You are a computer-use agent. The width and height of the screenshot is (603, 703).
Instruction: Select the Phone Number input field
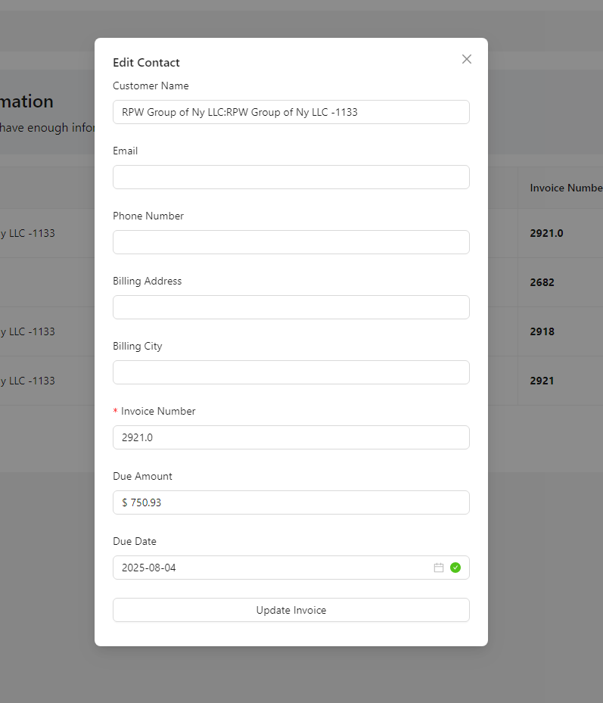[x=291, y=242]
